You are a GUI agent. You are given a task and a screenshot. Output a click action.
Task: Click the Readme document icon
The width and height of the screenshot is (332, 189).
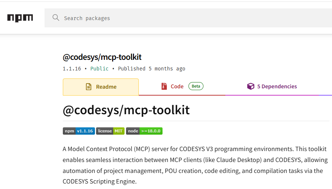click(89, 87)
